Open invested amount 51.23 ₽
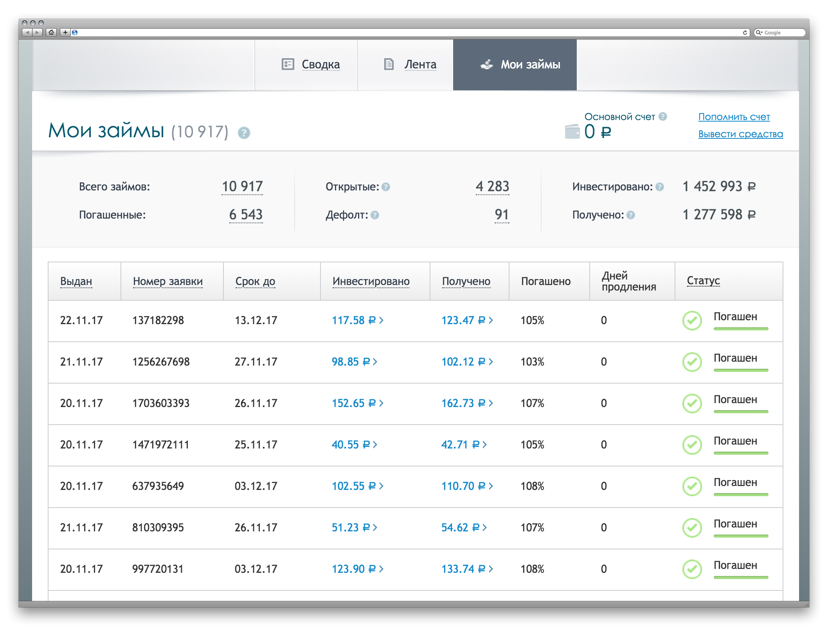The height and width of the screenshot is (626, 828). [354, 527]
